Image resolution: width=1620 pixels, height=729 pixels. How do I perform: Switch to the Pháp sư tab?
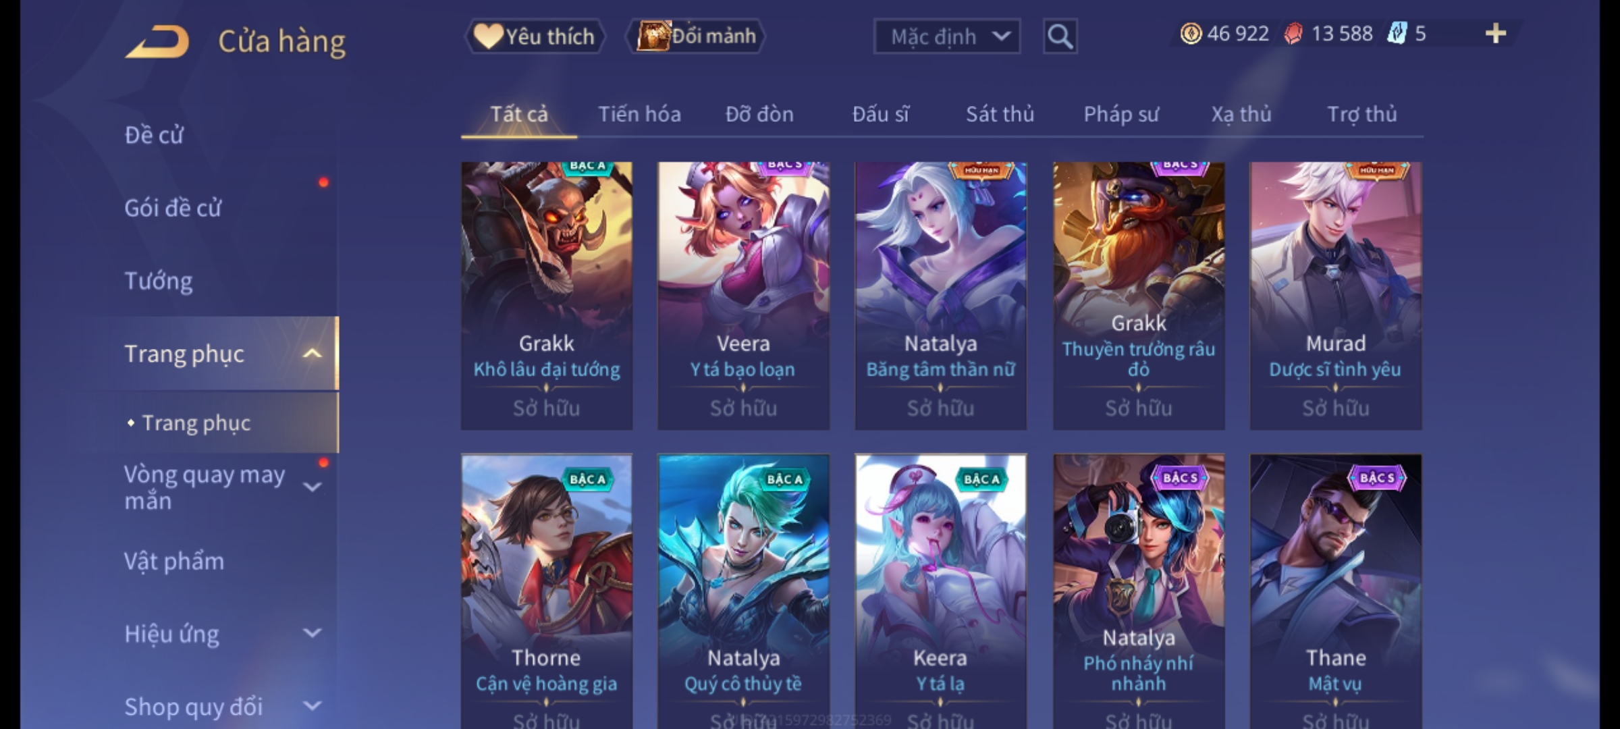pyautogui.click(x=1120, y=114)
